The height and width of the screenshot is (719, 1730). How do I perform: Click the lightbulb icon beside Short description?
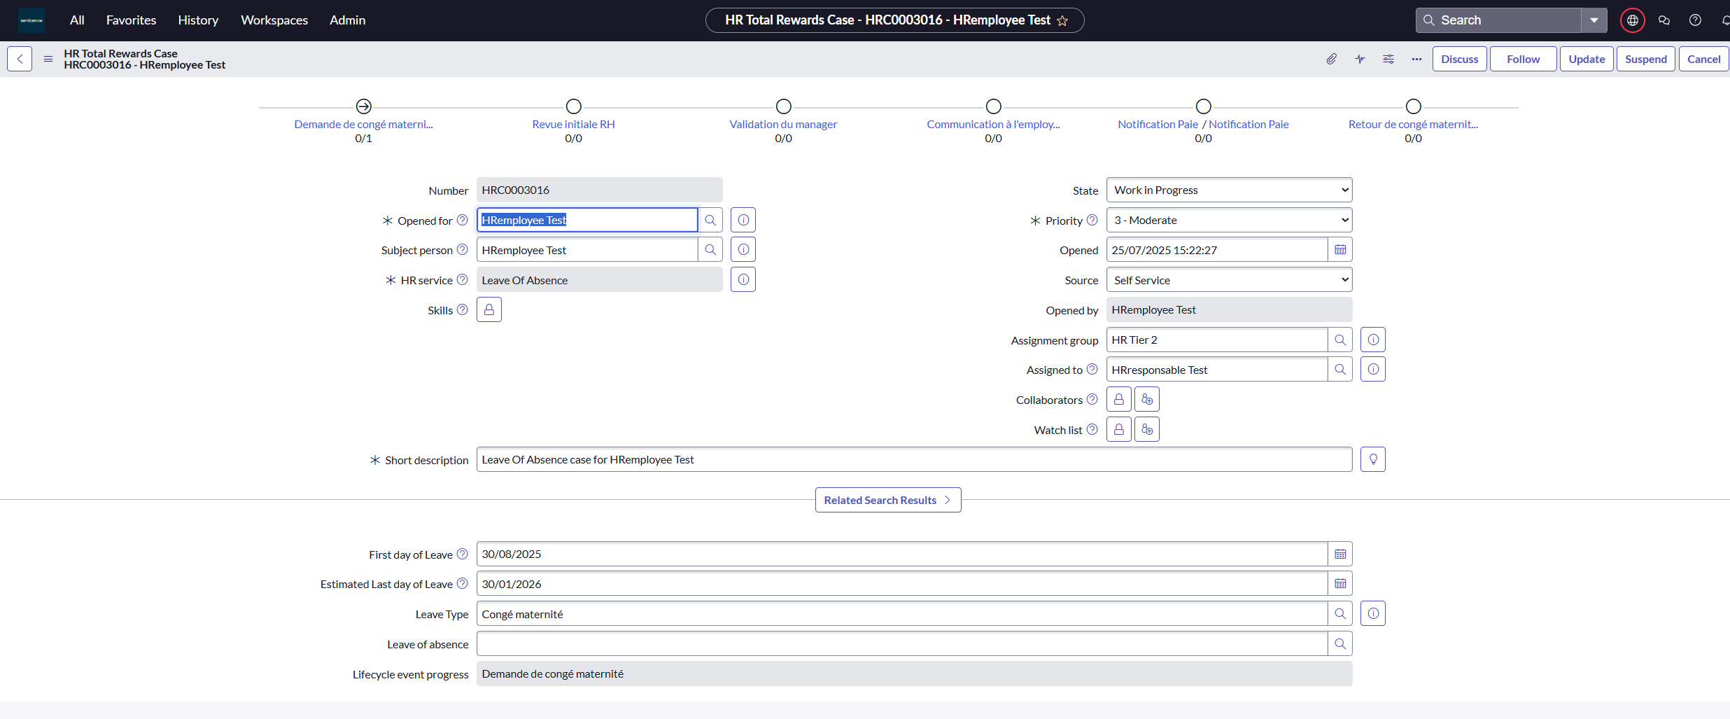[1372, 459]
